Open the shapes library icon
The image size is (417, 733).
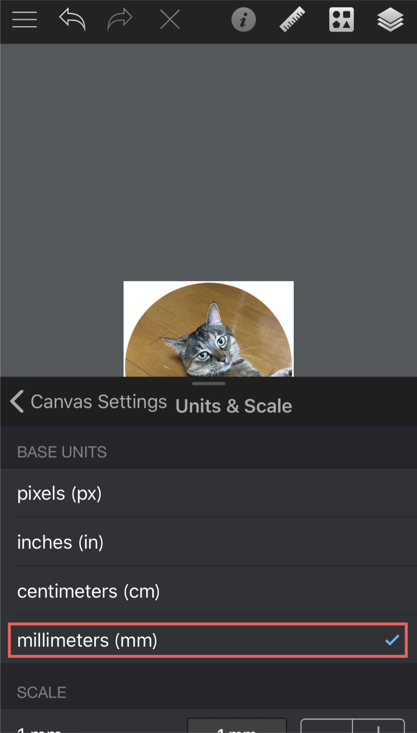[341, 19]
